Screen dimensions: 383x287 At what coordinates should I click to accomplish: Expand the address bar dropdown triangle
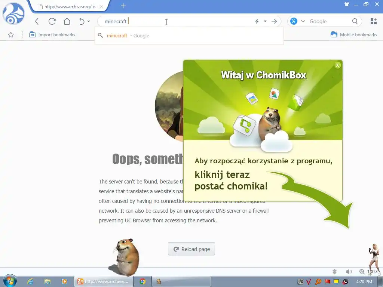point(265,21)
